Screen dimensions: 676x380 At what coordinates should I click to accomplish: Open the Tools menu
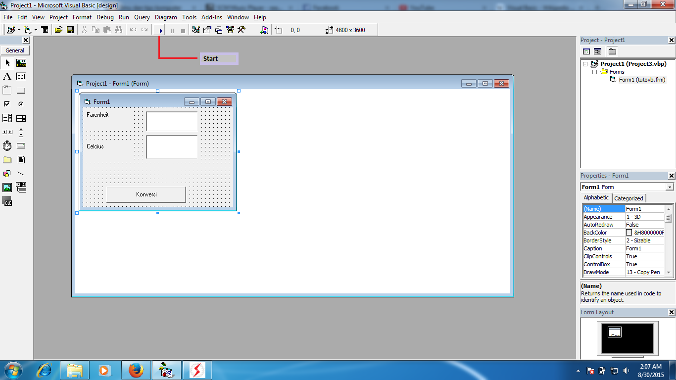(189, 17)
